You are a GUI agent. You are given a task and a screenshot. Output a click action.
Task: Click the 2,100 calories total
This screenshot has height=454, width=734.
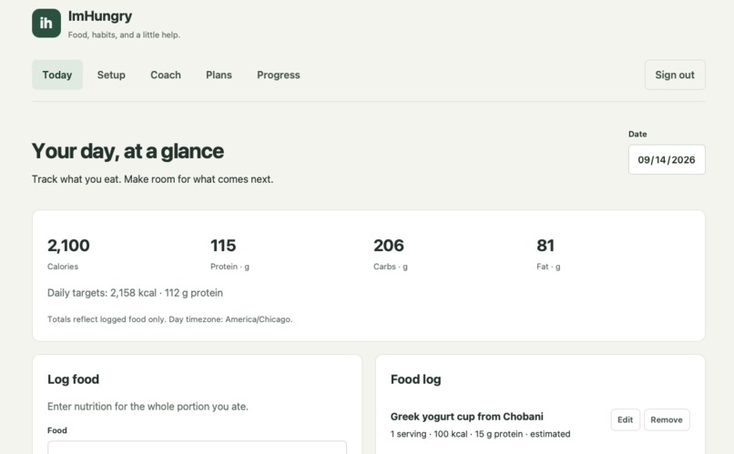[x=68, y=246]
